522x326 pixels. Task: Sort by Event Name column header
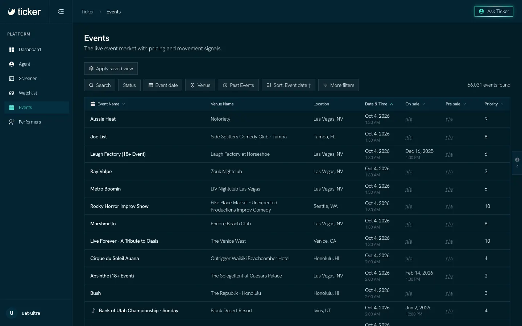pos(108,104)
